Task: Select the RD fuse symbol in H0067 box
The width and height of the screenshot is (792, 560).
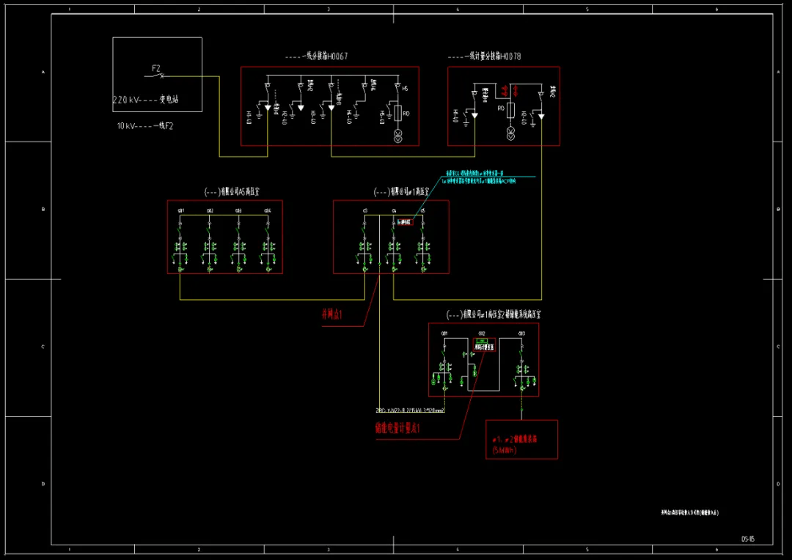Action: pos(398,113)
